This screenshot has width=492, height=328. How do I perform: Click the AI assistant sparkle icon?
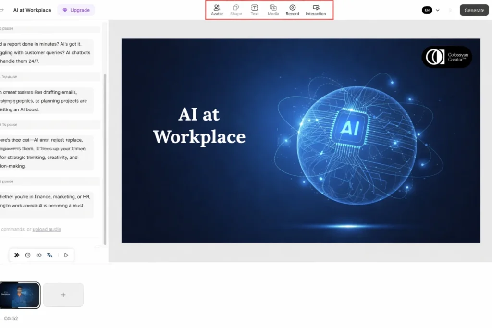point(17,255)
